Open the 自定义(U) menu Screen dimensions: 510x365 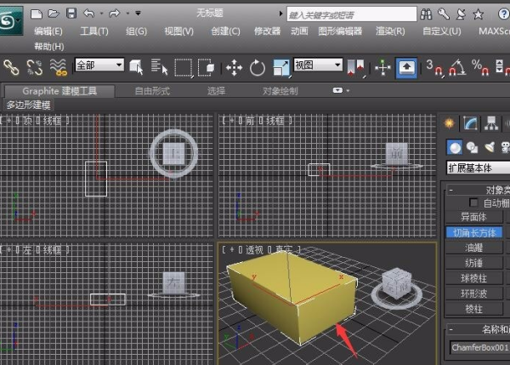[442, 31]
